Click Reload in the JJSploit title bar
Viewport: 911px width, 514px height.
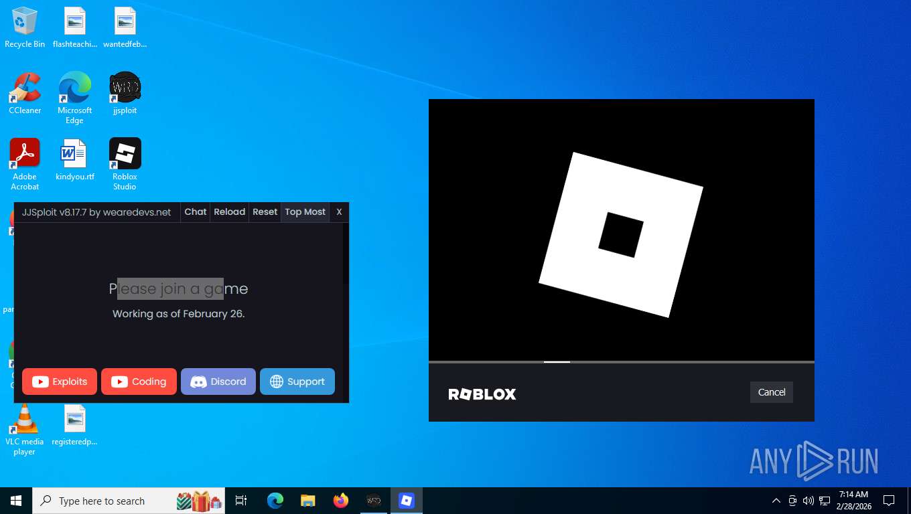point(230,212)
